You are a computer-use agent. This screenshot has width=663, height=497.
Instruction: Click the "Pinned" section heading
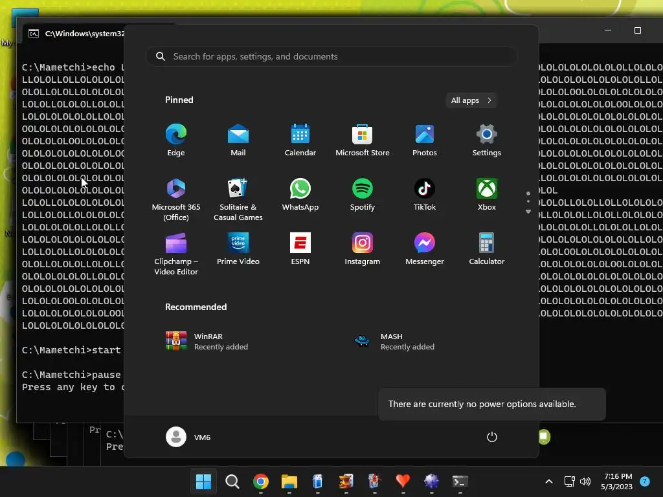pyautogui.click(x=179, y=100)
